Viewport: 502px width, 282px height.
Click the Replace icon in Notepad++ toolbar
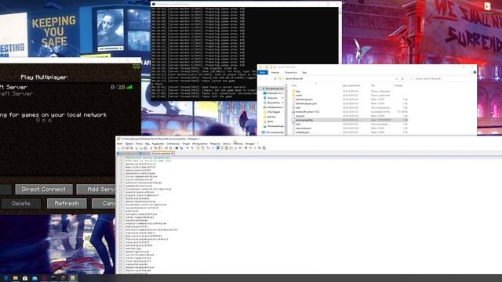pyautogui.click(x=181, y=148)
